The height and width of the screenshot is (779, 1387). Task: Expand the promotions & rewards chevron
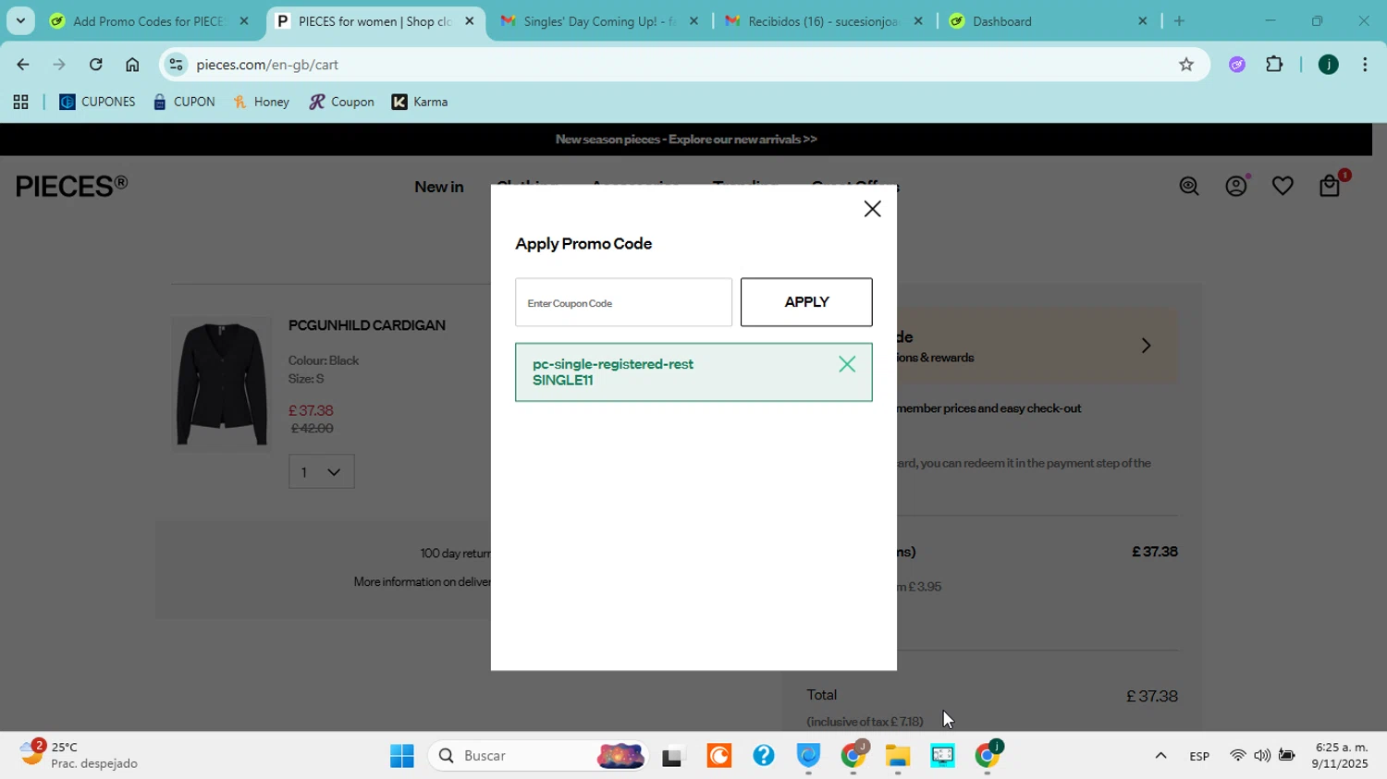[1146, 346]
